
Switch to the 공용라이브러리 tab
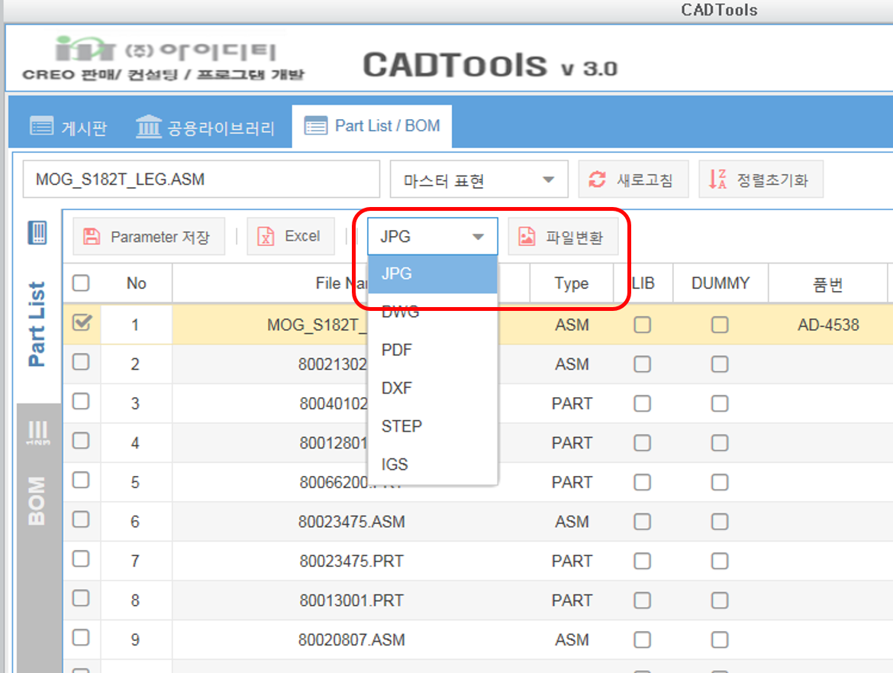click(x=205, y=127)
